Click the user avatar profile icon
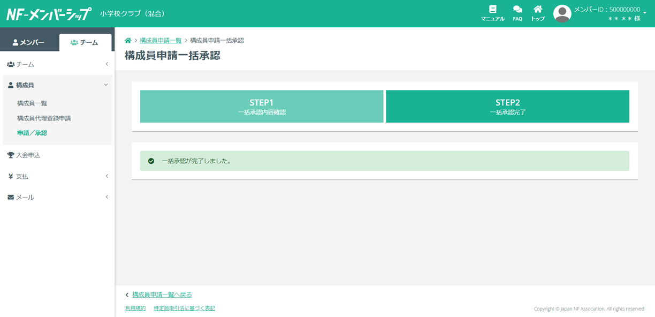The image size is (655, 317). (562, 14)
